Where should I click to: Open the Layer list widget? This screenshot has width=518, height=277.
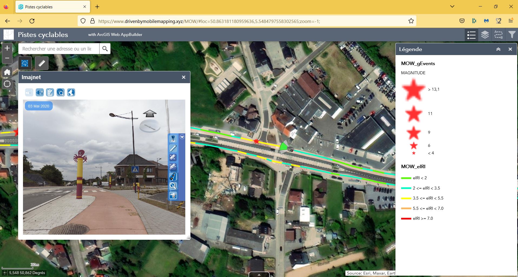pyautogui.click(x=485, y=35)
